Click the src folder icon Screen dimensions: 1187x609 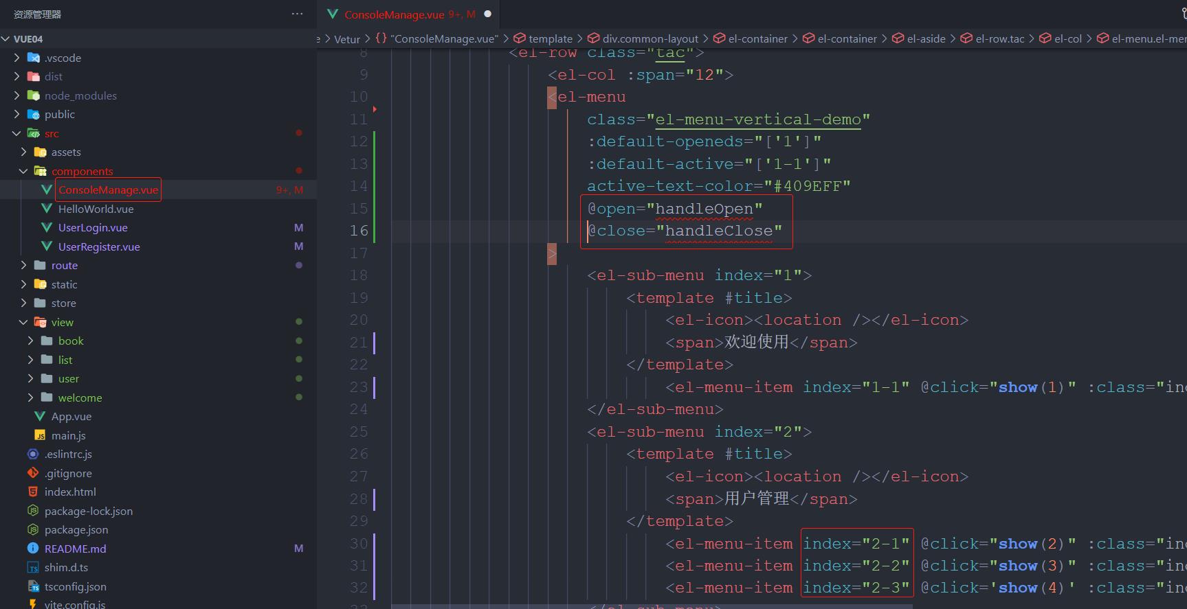point(33,133)
